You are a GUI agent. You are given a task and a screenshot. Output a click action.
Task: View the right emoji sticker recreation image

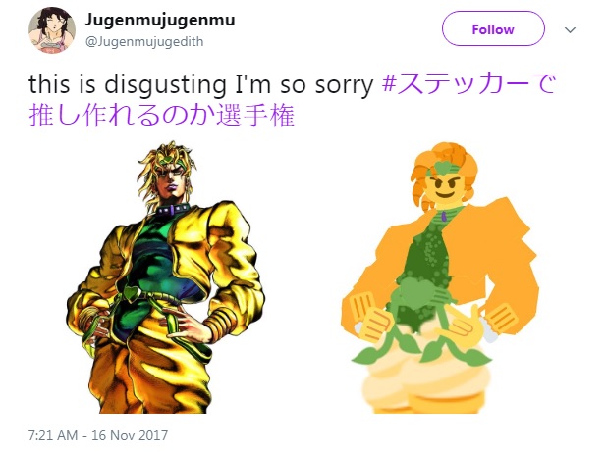pos(440,277)
